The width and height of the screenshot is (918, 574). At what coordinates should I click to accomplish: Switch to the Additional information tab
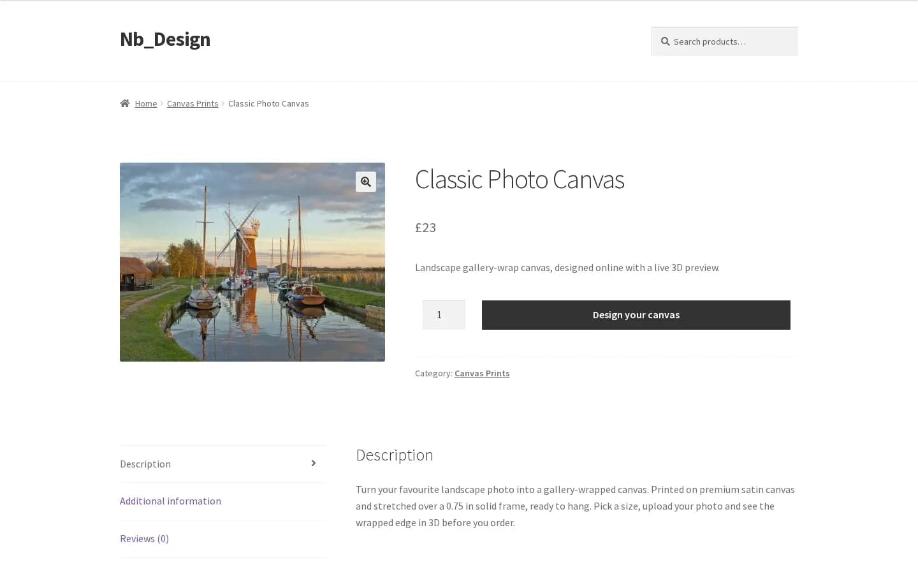(223, 501)
